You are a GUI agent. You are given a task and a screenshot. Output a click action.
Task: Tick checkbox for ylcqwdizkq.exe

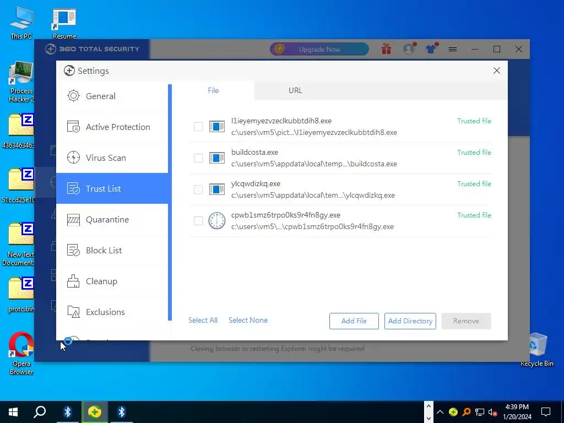click(x=198, y=189)
